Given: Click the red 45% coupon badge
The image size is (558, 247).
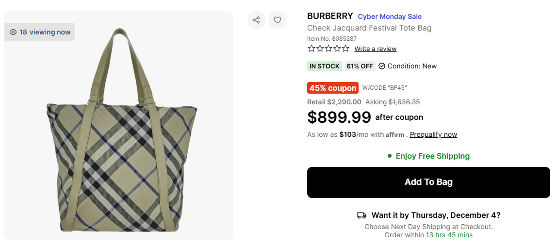Looking at the screenshot, I should click(333, 88).
